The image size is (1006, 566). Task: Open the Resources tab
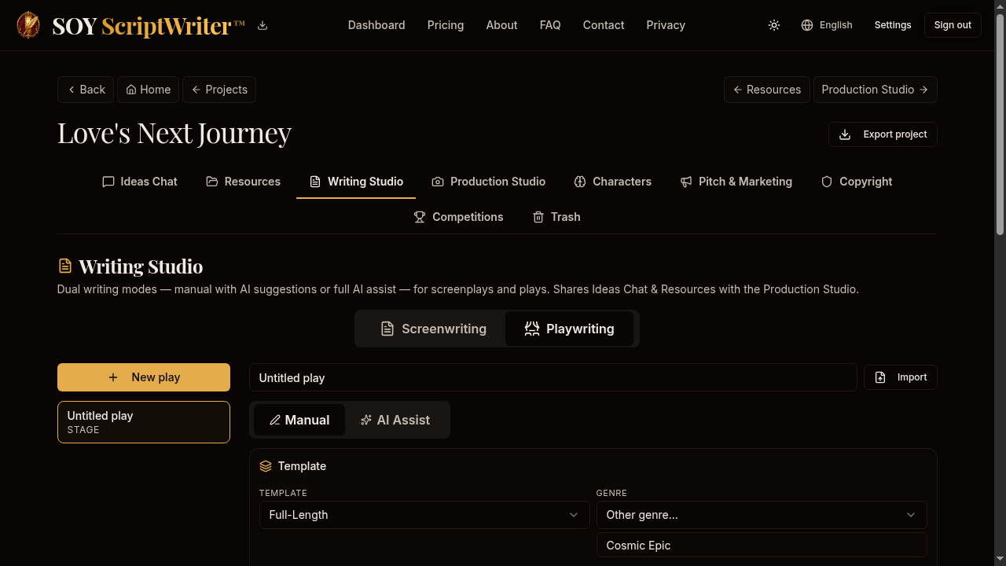(243, 182)
